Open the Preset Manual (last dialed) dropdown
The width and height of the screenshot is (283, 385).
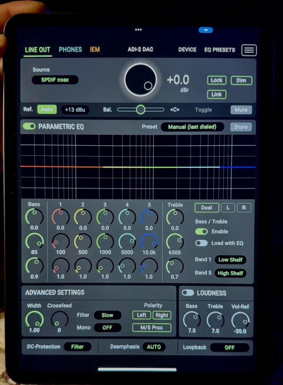[x=192, y=127]
